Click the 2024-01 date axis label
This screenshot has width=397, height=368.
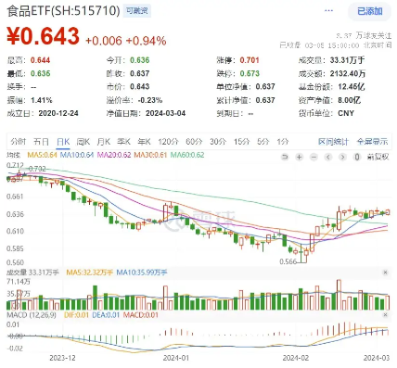[x=175, y=358]
